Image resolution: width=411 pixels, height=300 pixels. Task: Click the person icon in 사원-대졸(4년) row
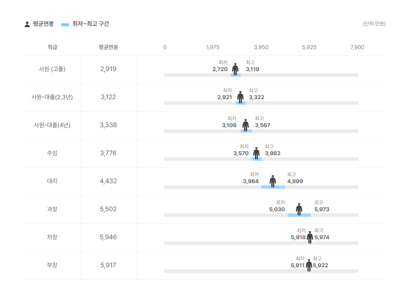[245, 125]
